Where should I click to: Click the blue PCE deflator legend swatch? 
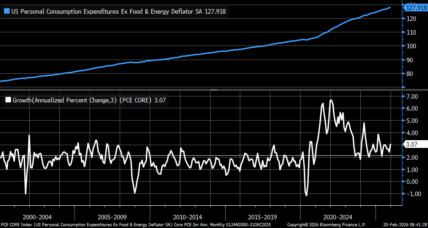(x=6, y=11)
